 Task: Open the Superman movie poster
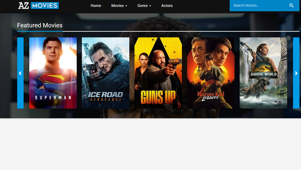53,73
